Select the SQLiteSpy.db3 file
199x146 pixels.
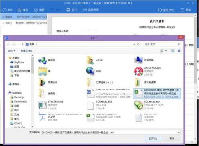coord(99,105)
